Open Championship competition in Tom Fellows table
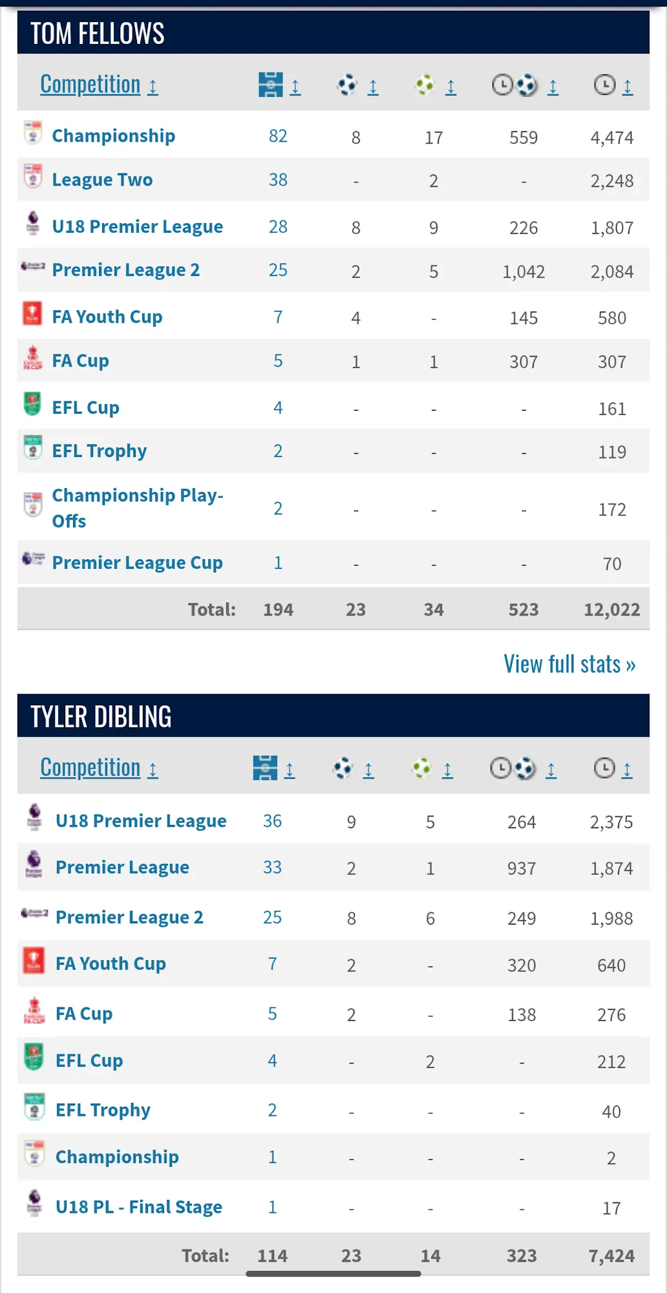 114,136
